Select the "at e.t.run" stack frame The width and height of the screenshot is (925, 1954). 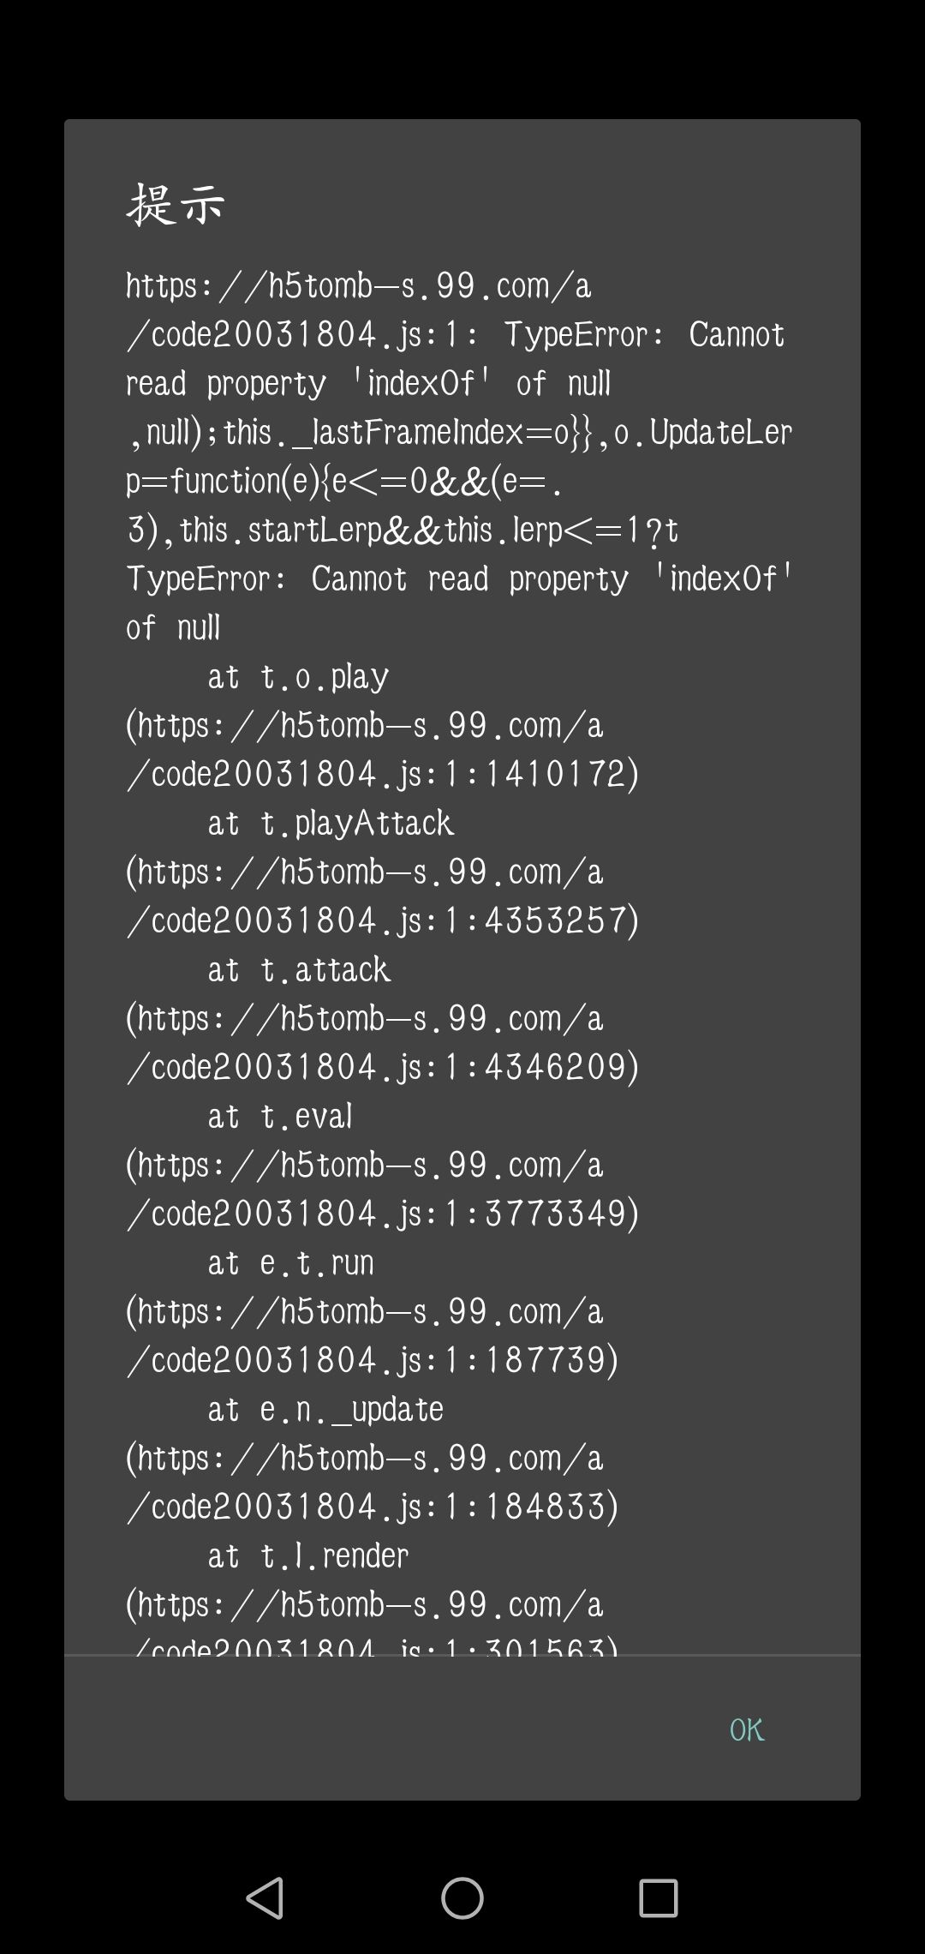tap(290, 1263)
